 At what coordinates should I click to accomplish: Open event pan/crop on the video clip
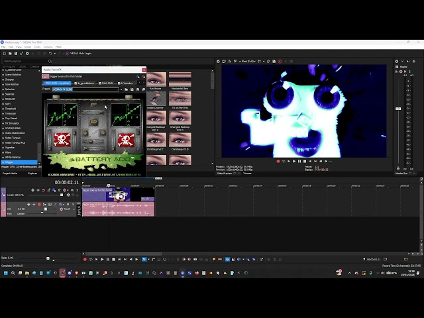coord(144,199)
